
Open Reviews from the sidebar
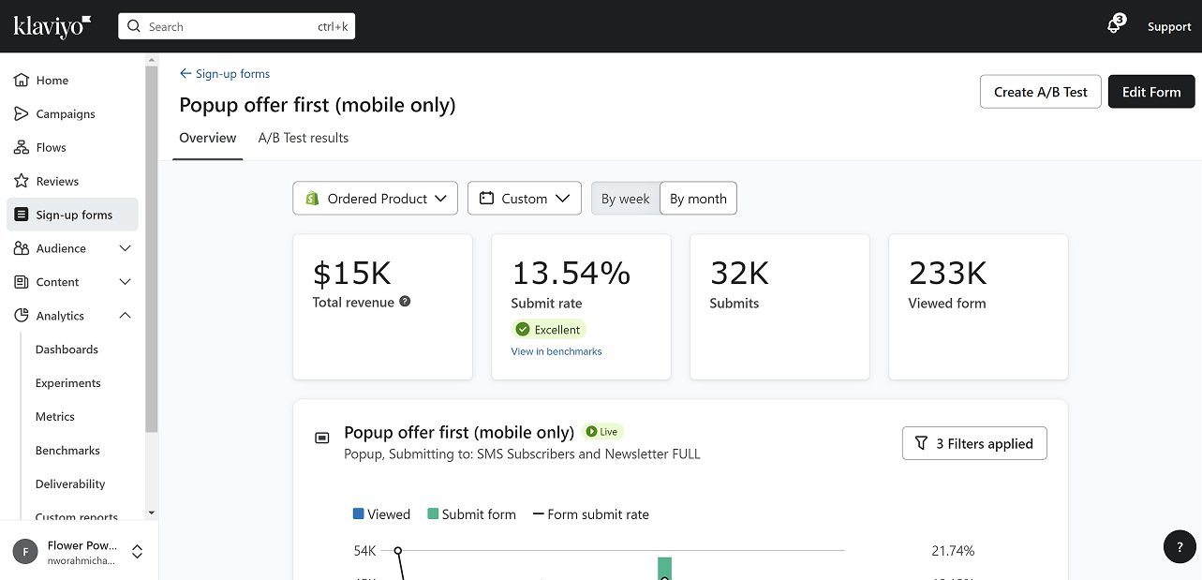click(56, 182)
